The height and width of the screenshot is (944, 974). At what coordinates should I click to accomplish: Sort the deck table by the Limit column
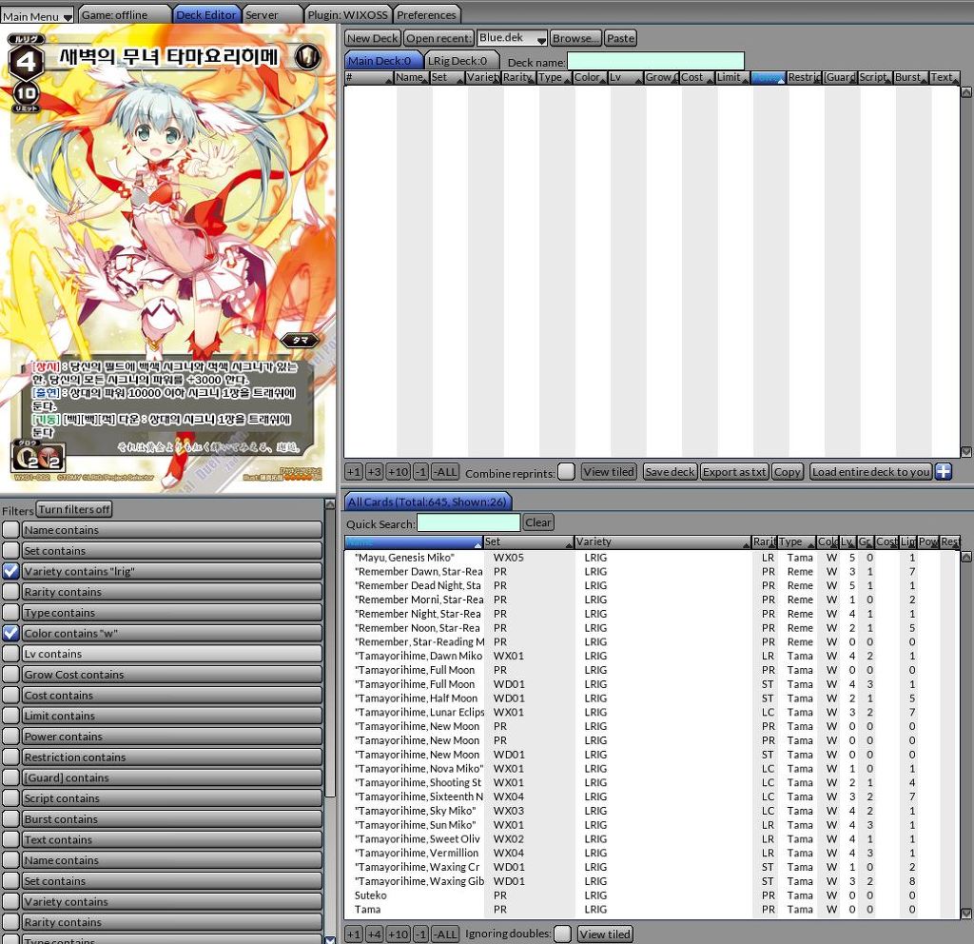point(732,78)
